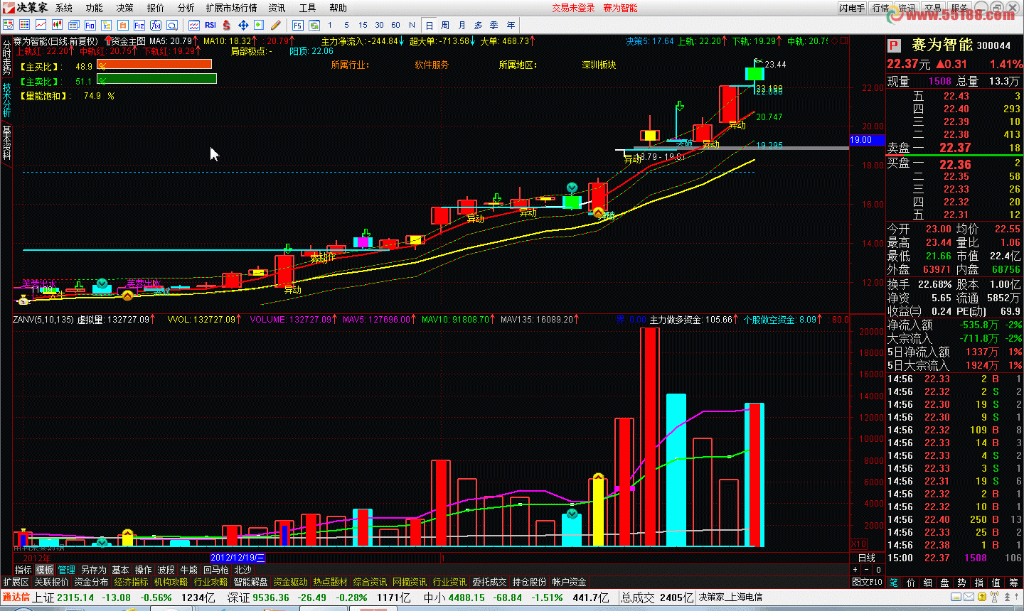Open the time-sharing line chart icon
Screen dimensions: 1024x611
pos(41,25)
